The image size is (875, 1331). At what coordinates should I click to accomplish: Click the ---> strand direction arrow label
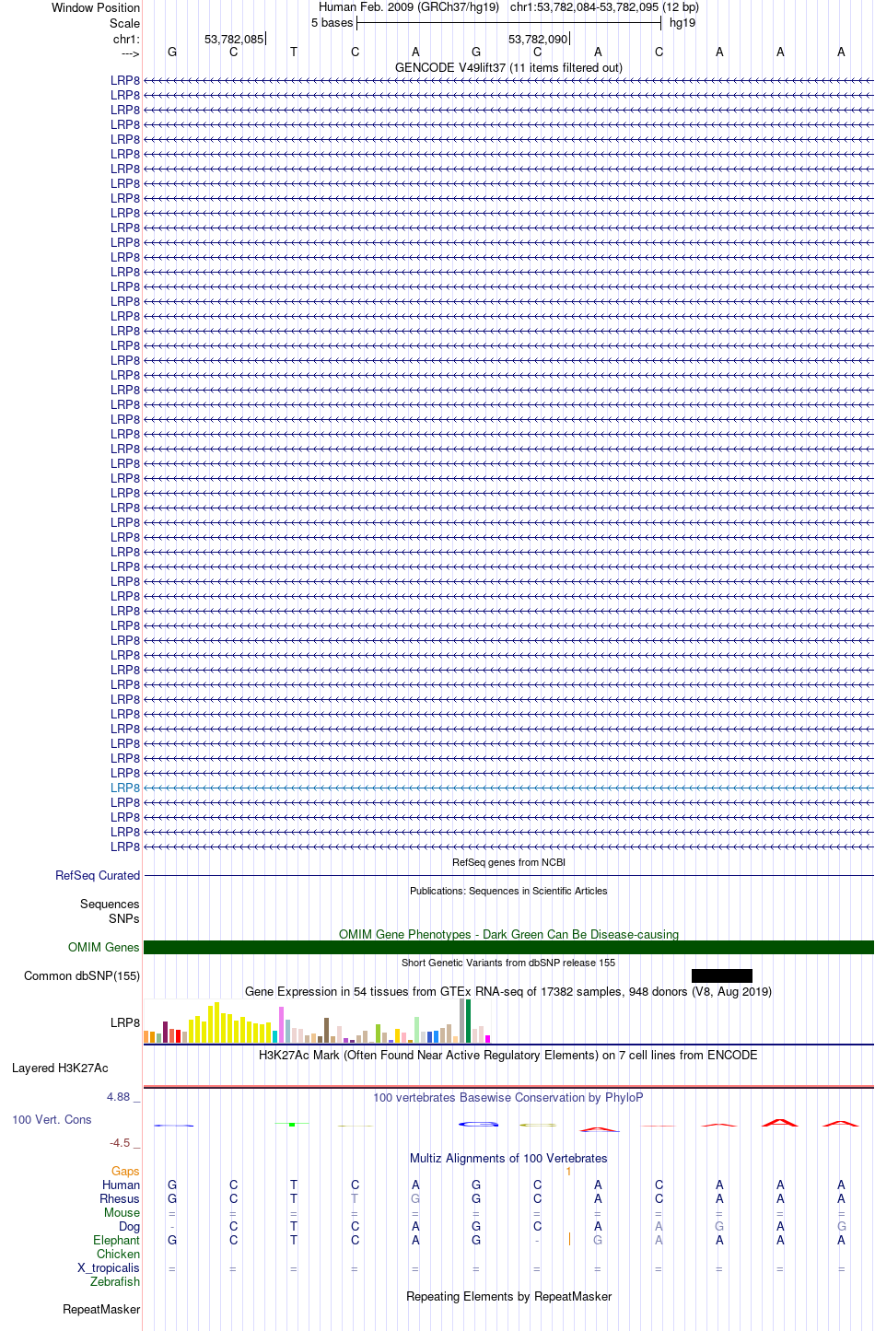click(130, 53)
